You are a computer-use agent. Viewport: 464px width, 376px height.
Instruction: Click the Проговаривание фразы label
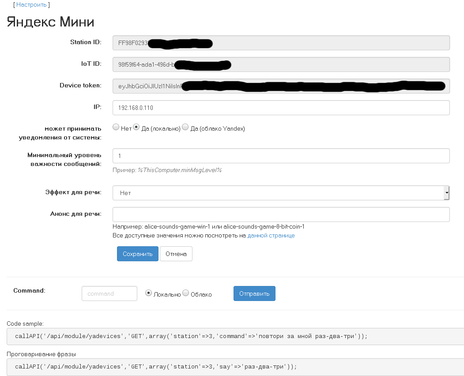[41, 354]
